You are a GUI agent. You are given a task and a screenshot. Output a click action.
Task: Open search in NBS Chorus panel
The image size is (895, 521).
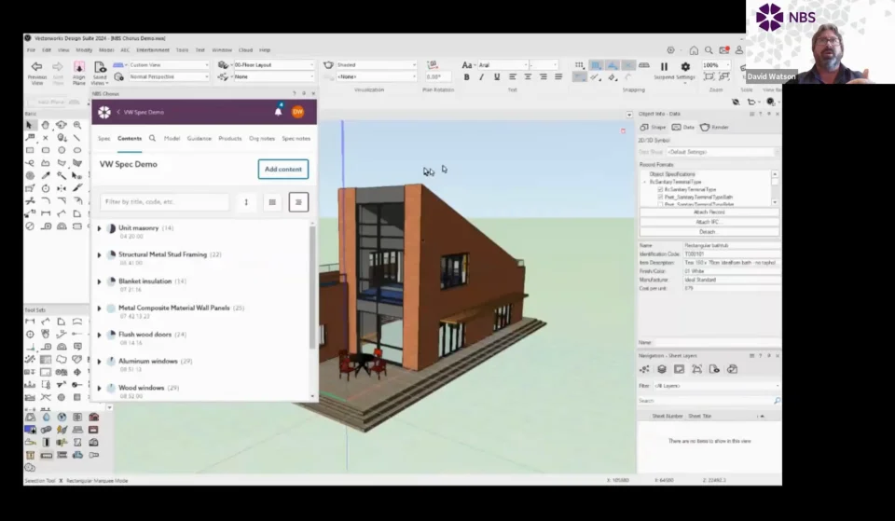click(152, 138)
